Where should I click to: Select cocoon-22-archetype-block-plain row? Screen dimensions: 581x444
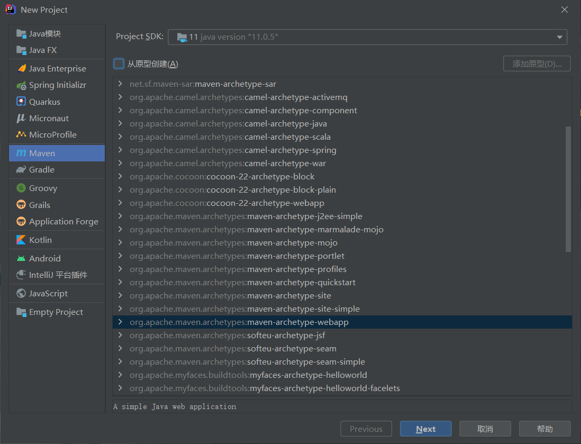tap(342, 190)
